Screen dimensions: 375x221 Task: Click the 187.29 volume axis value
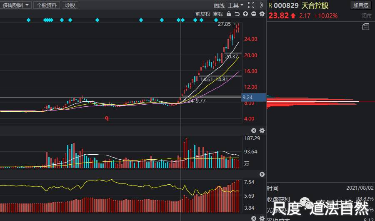click(252, 138)
